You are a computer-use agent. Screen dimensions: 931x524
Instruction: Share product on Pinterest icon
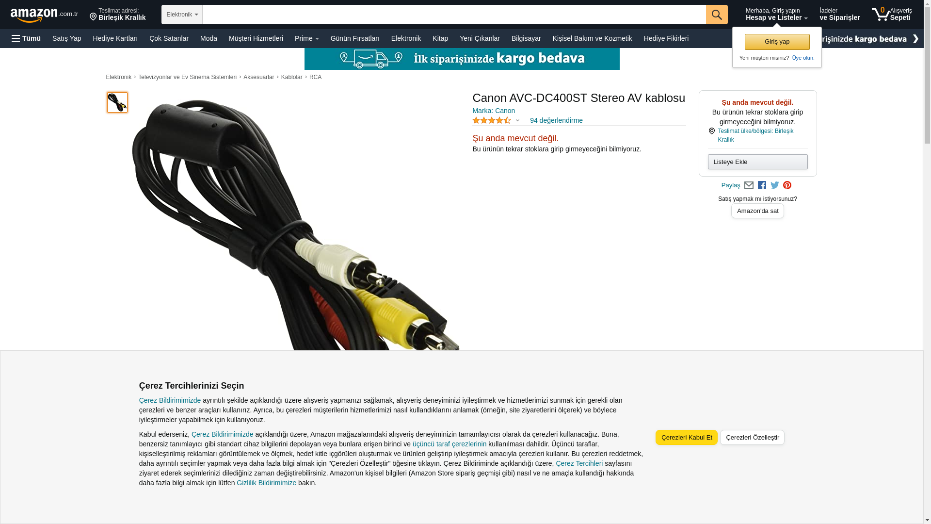coord(787,185)
